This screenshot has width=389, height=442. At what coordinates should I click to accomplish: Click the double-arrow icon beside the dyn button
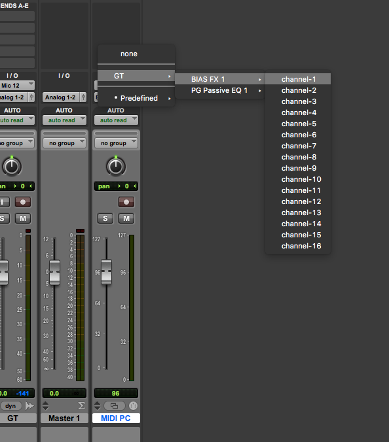coord(29,406)
